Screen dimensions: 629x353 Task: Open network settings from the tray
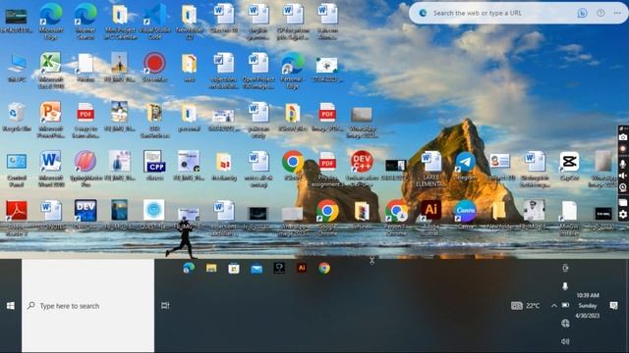pos(565,323)
